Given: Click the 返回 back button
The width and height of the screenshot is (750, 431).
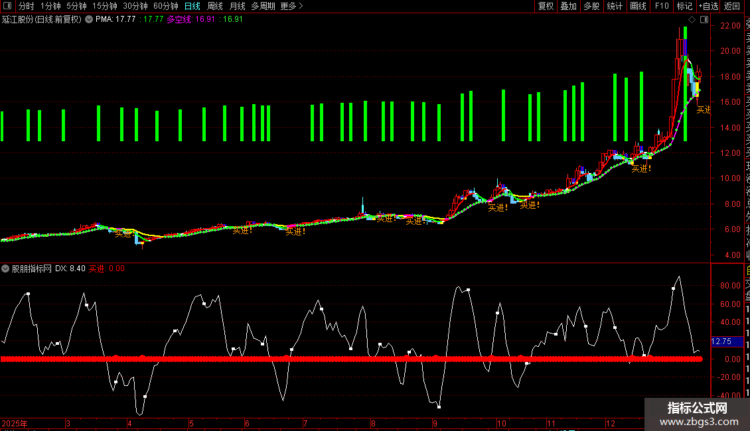Looking at the screenshot, I should coord(732,6).
